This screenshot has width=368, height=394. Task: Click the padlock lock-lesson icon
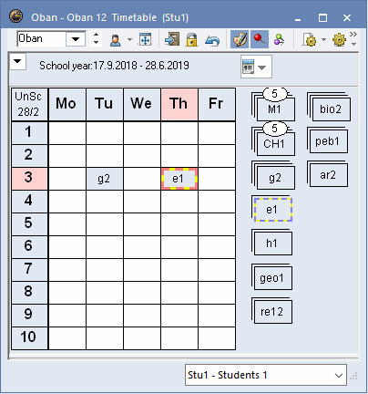click(x=191, y=39)
